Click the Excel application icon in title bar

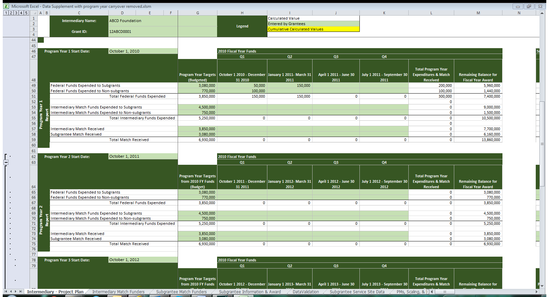6,6
